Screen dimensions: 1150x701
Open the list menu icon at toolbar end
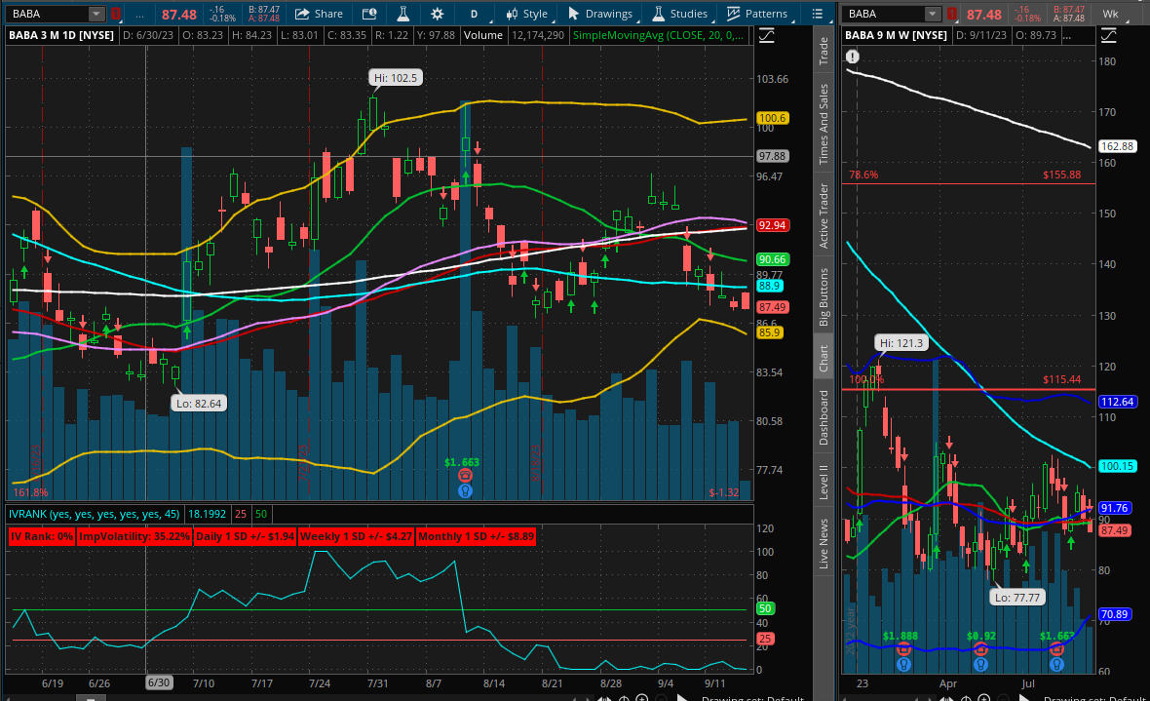point(818,14)
